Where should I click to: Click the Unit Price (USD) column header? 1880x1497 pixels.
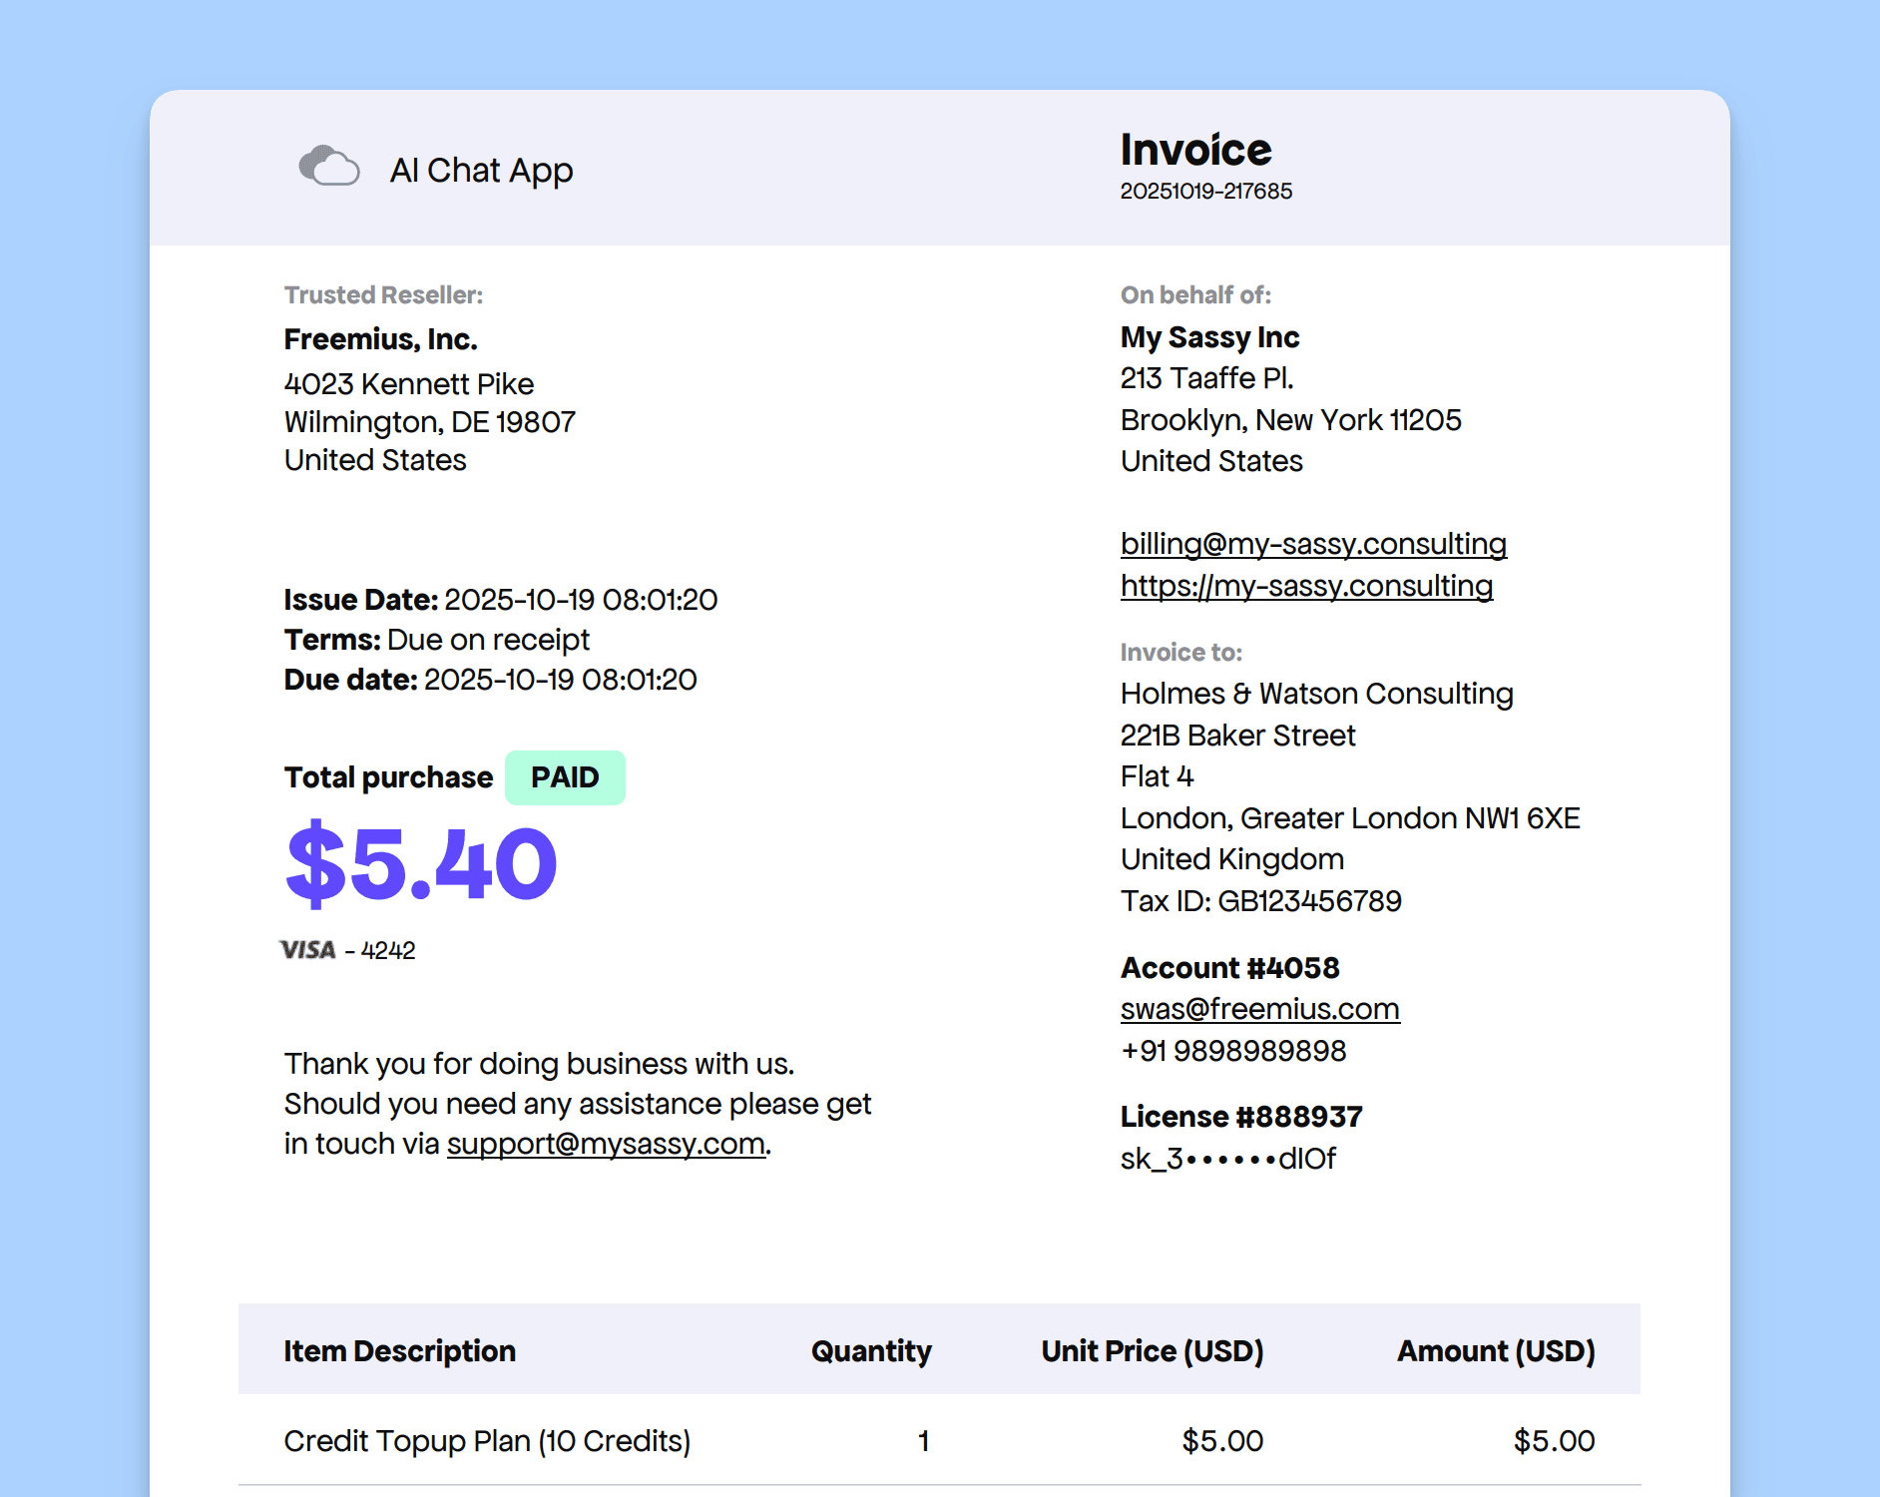[x=1152, y=1351]
